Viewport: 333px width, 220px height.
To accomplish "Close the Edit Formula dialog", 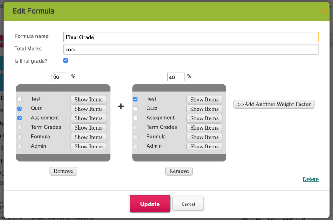I will [324, 12].
